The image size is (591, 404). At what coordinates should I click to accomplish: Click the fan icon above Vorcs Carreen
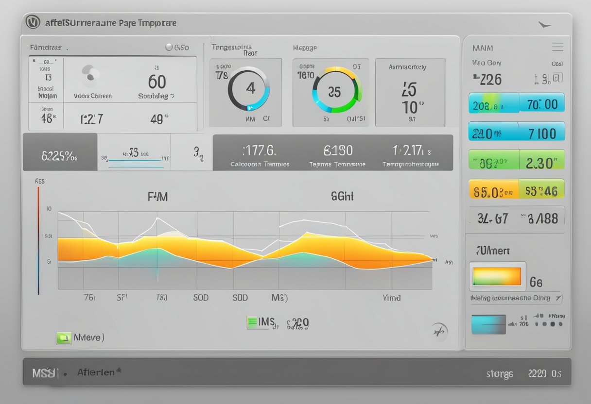90,77
